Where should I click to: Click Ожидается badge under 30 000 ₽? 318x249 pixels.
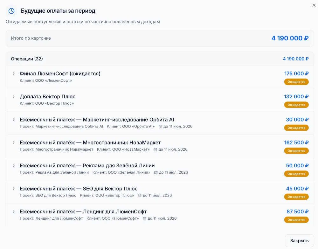(x=296, y=128)
